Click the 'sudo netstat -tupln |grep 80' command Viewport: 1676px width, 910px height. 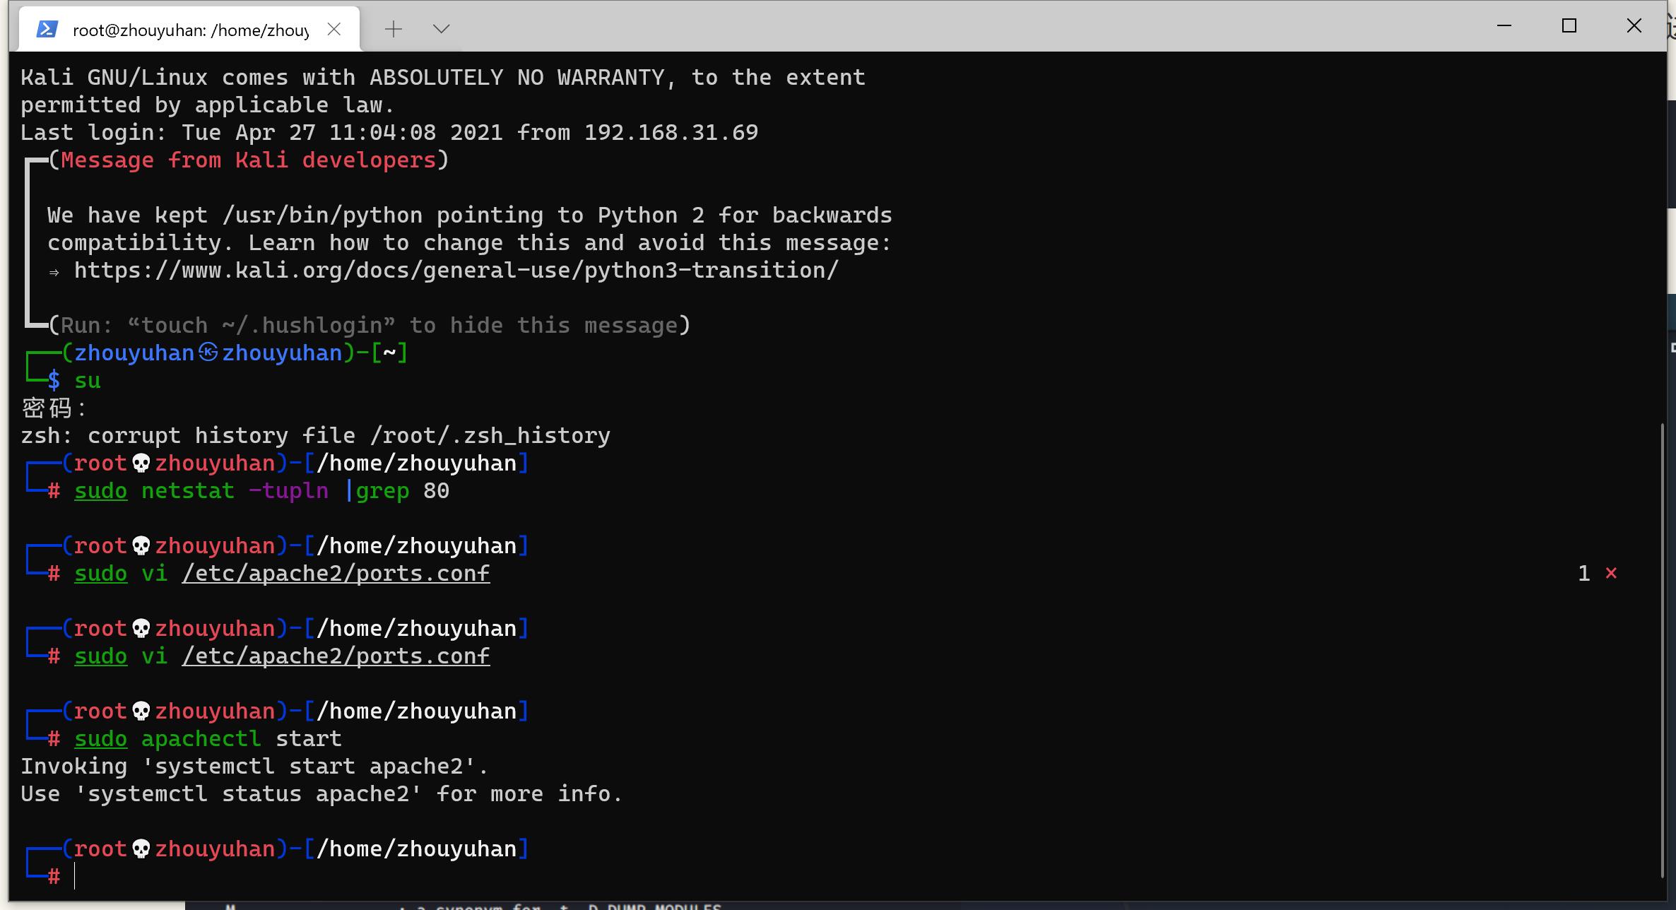coord(261,490)
